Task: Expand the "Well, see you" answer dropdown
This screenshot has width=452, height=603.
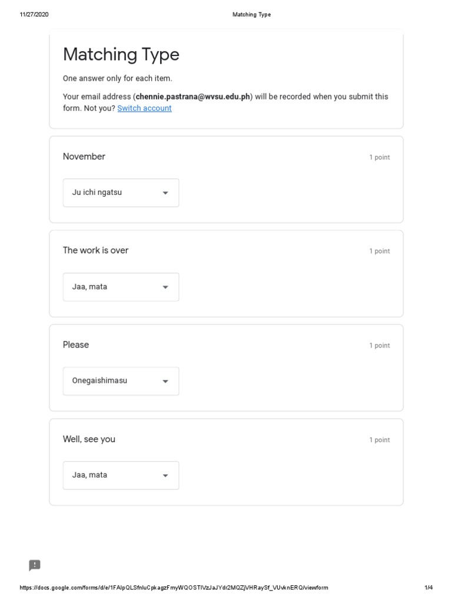Action: 121,475
